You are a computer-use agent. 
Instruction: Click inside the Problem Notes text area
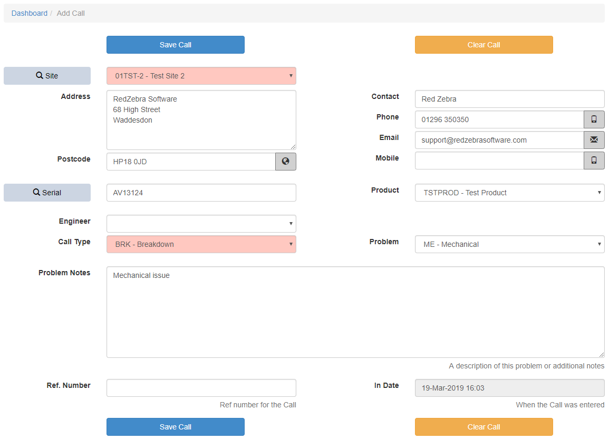(355, 312)
